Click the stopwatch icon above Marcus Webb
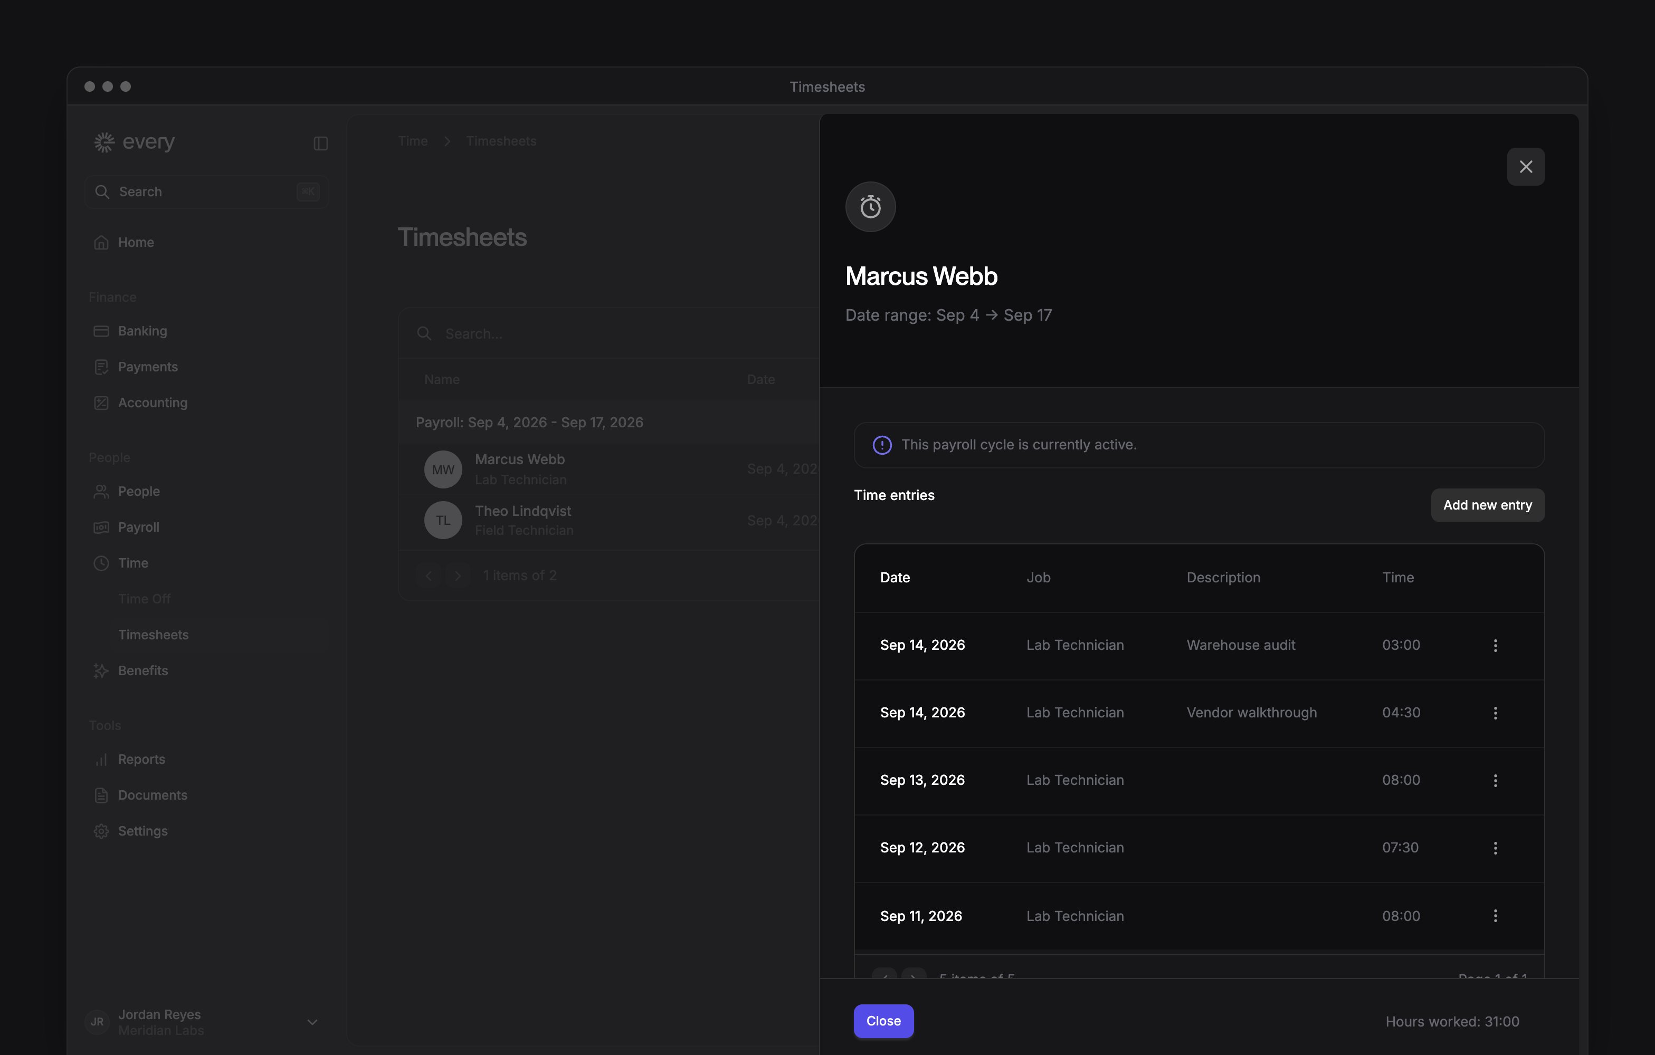Image resolution: width=1655 pixels, height=1055 pixels. pyautogui.click(x=870, y=207)
